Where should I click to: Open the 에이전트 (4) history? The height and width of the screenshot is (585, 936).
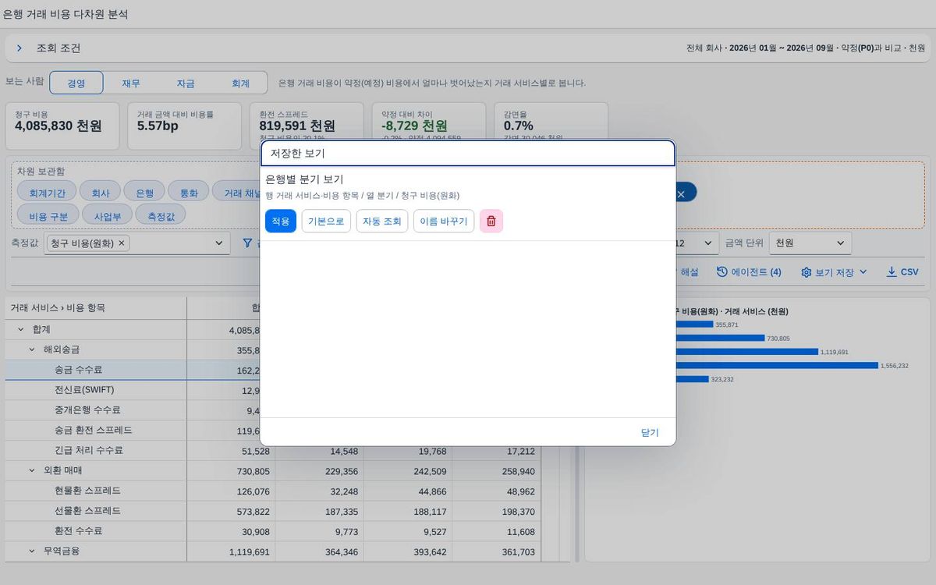point(749,272)
